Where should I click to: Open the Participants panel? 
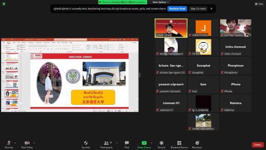[x=106, y=144]
